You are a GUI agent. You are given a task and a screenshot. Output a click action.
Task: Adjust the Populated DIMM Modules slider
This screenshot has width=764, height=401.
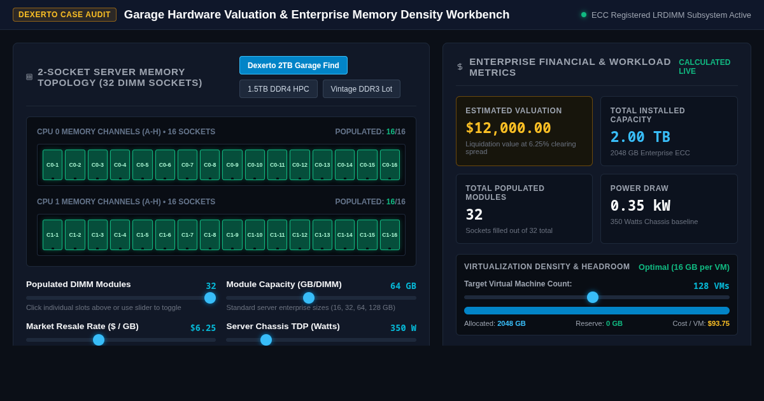pos(121,298)
